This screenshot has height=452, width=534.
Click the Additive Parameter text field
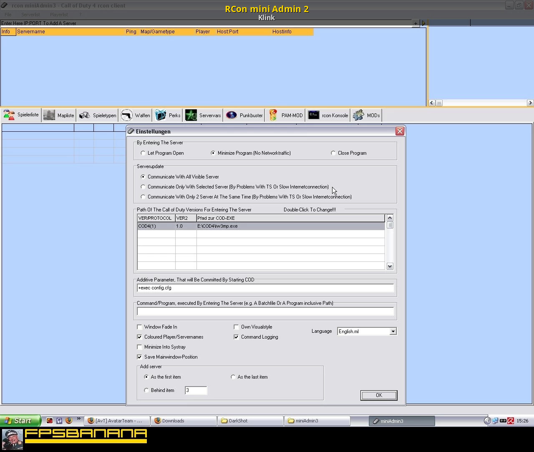pos(265,288)
